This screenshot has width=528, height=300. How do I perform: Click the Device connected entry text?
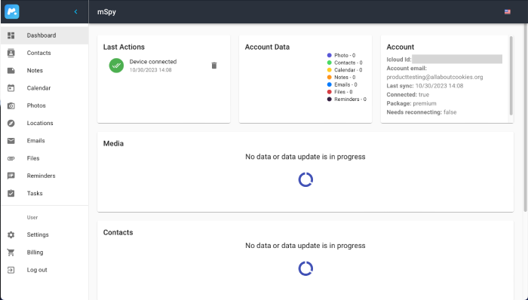pyautogui.click(x=153, y=62)
